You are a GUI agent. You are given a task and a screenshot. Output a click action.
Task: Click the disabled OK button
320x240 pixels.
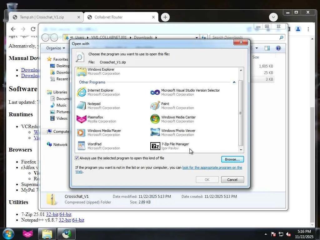point(207,180)
